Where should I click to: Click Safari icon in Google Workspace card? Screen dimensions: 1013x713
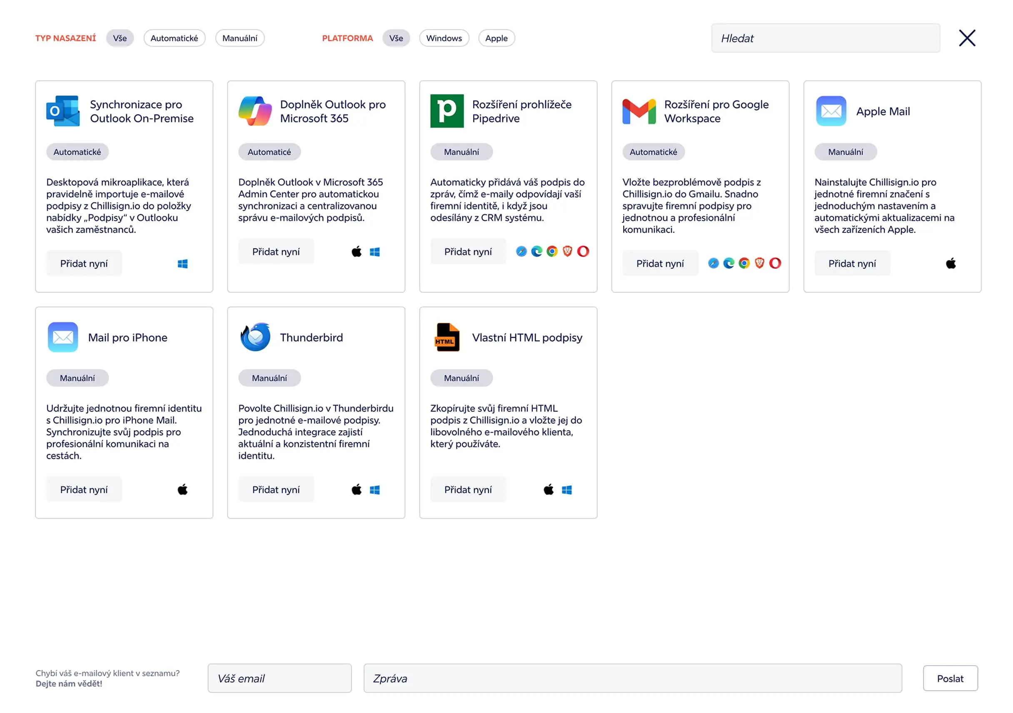tap(714, 263)
